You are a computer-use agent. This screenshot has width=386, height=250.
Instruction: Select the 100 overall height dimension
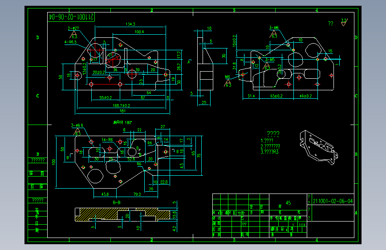click(x=54, y=162)
